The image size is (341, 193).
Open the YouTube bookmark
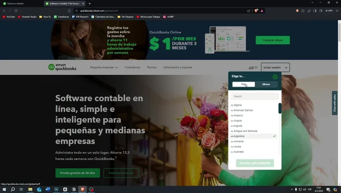coord(9,17)
